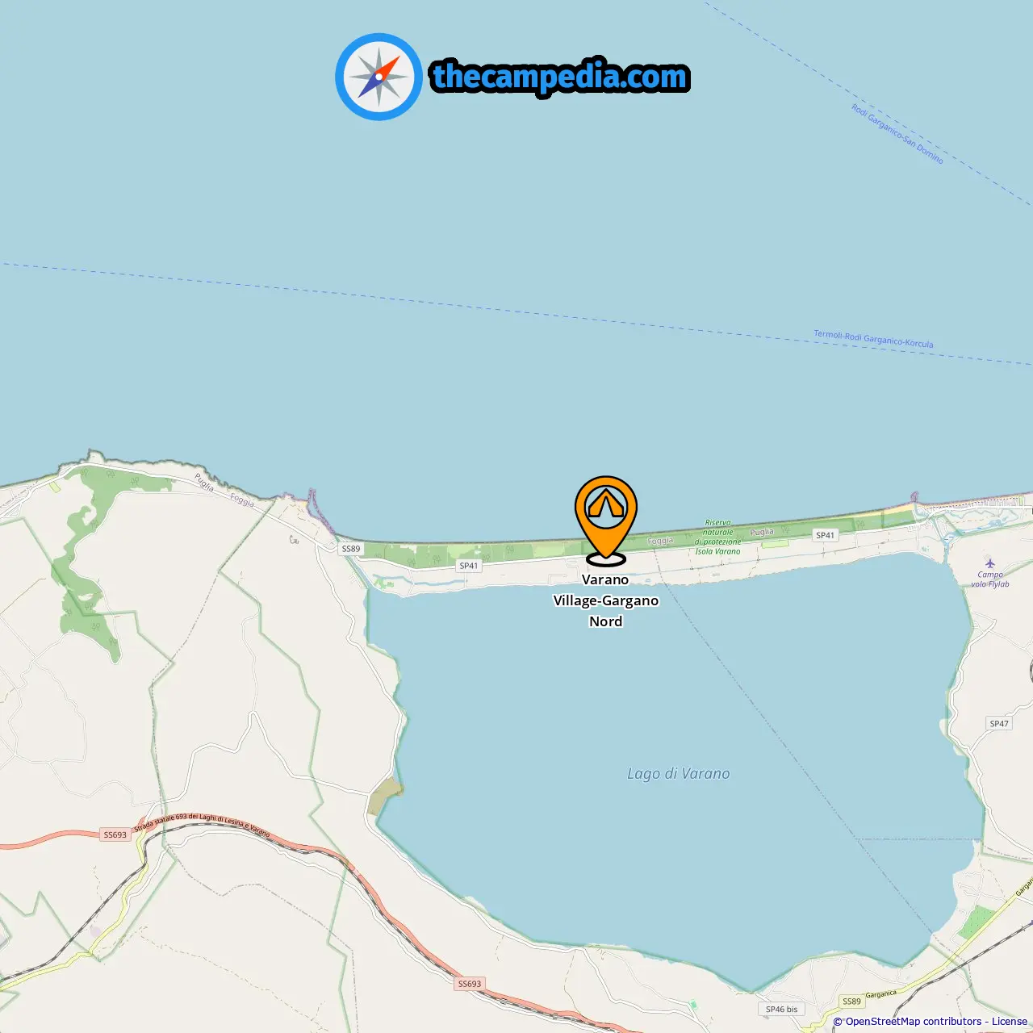Open the License link
Screen dimensions: 1033x1033
[x=1010, y=1021]
